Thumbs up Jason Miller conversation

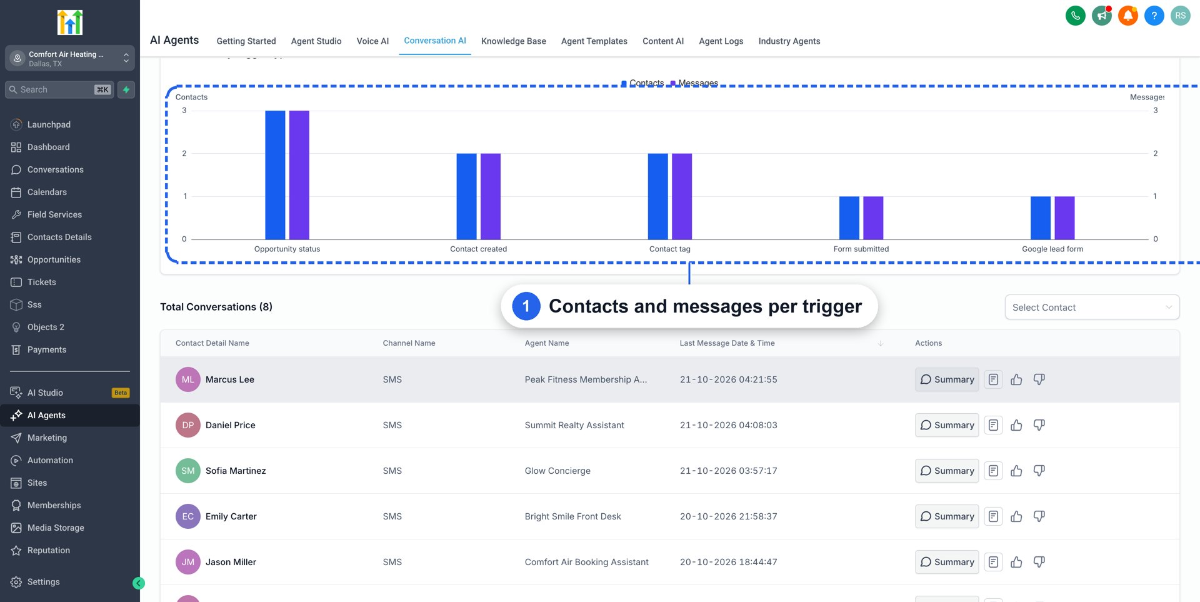(1016, 562)
